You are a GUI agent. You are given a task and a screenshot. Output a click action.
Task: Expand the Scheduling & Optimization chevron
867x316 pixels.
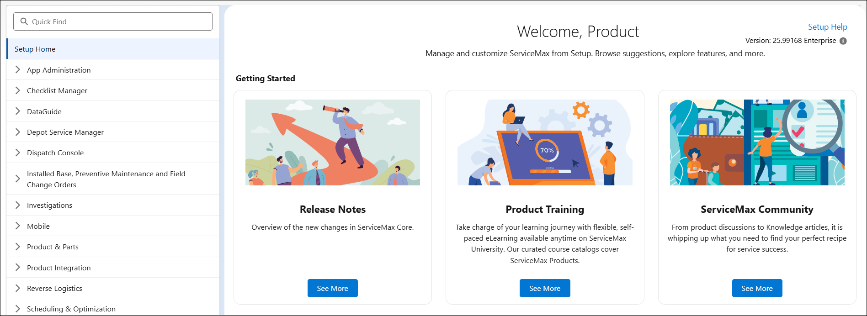click(x=17, y=309)
